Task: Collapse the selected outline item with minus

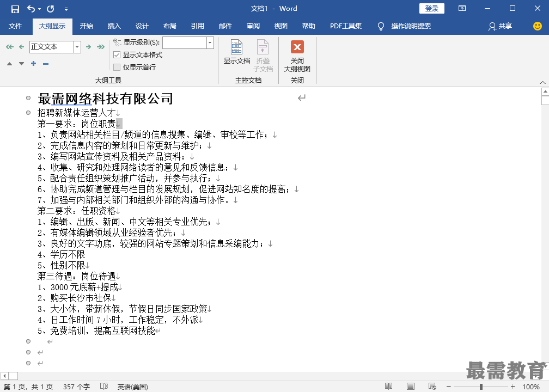Action: [x=46, y=64]
